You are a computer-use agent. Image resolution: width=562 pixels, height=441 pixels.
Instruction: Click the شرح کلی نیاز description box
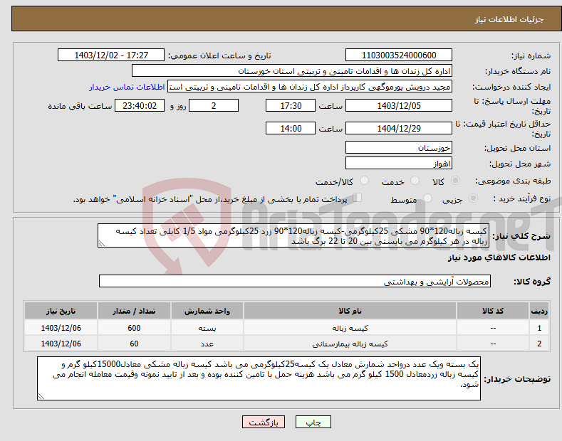pyautogui.click(x=293, y=235)
